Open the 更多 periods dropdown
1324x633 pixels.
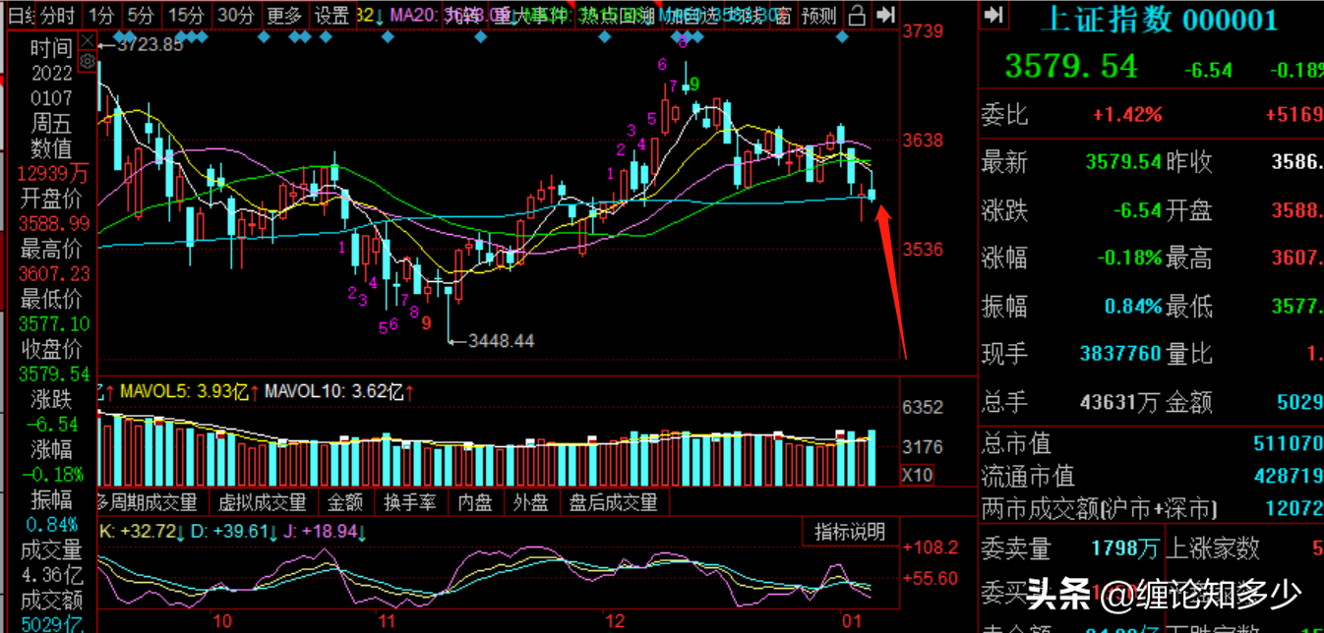click(284, 16)
